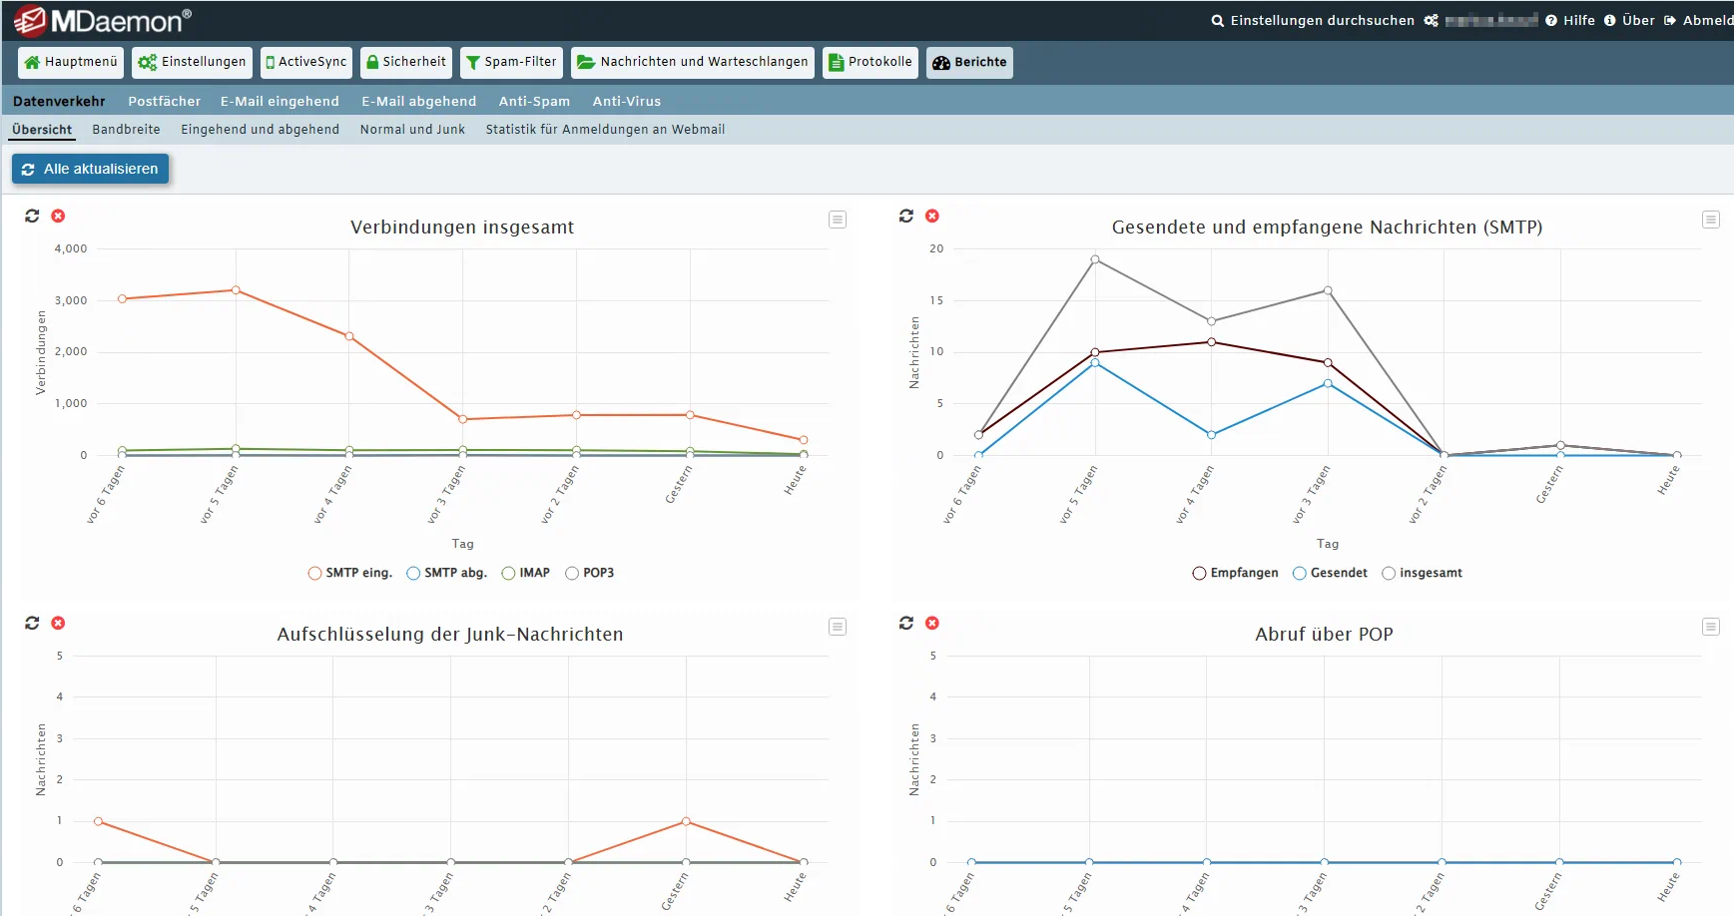Viewport: 1734px width, 916px height.
Task: Switch to the Bandbreite tab
Action: point(126,130)
